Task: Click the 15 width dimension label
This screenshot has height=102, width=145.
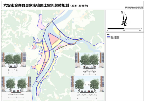Action: click(x=87, y=98)
